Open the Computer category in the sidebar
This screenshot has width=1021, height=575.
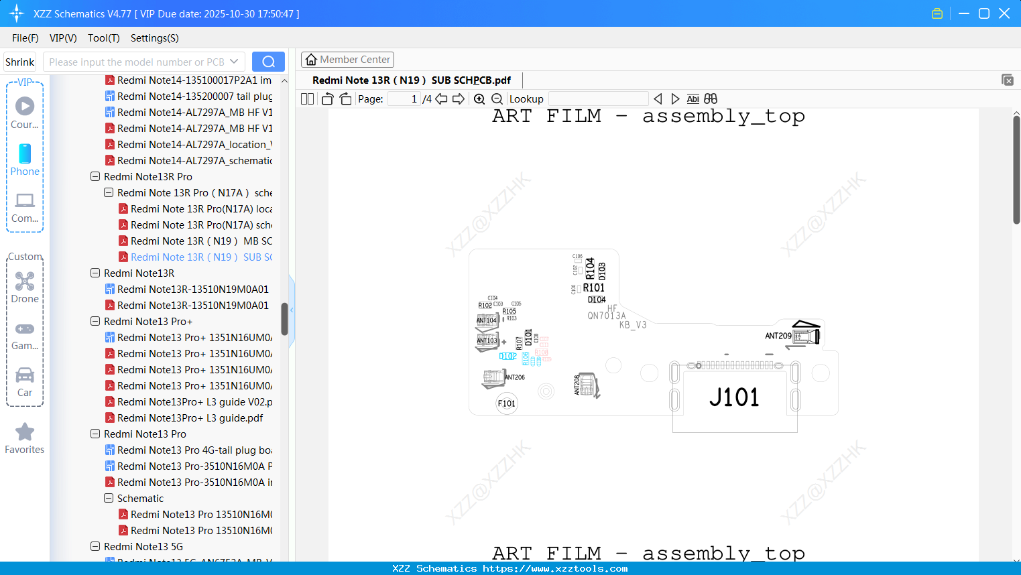point(25,207)
